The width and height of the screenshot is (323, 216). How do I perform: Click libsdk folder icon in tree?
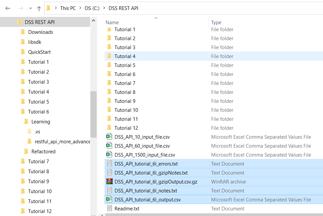click(x=23, y=42)
